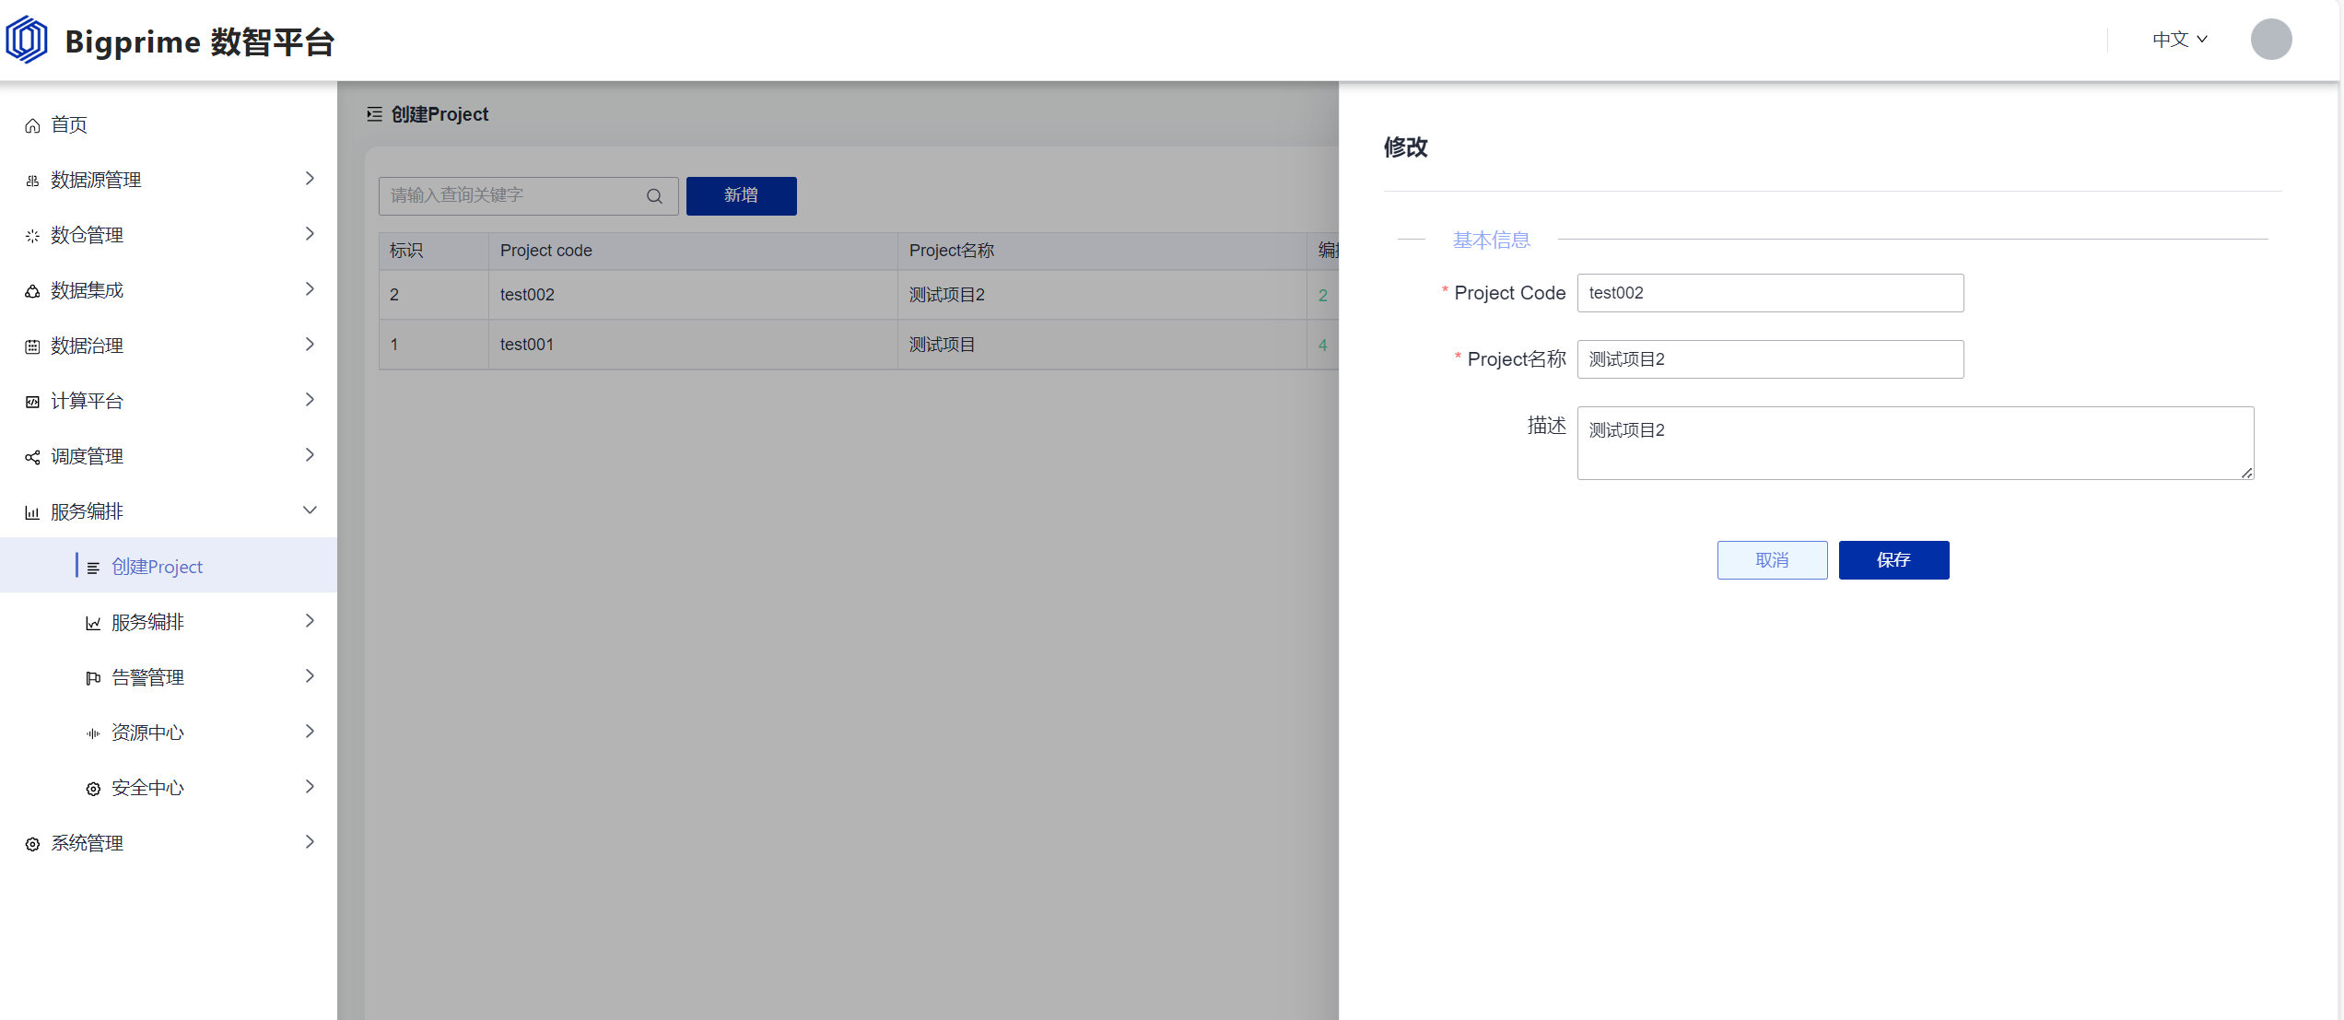
Task: Expand the 计算平台 chevron
Action: [x=310, y=400]
